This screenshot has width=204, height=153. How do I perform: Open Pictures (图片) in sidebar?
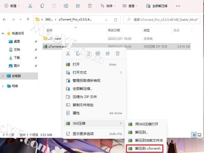coord(14,66)
